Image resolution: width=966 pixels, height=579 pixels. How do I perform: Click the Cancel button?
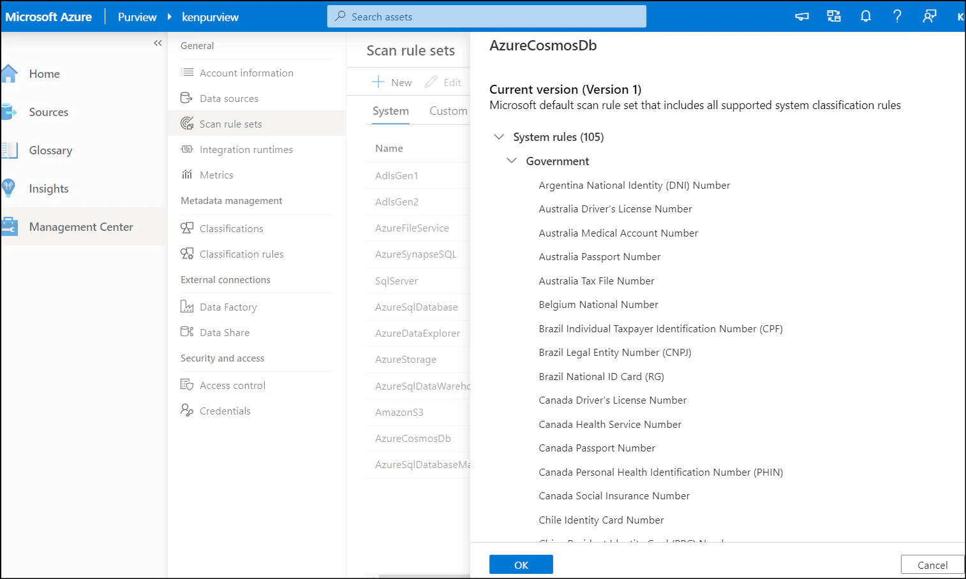[x=932, y=565]
